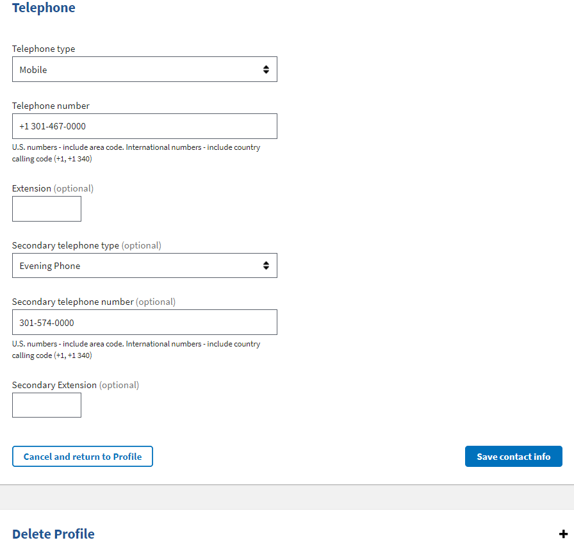Viewport: 574px width, 554px height.
Task: Click the Secondary telephone type label
Action: click(86, 245)
